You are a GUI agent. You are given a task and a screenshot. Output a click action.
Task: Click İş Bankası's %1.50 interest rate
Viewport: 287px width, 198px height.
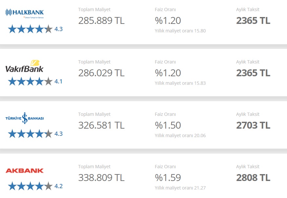coord(168,125)
